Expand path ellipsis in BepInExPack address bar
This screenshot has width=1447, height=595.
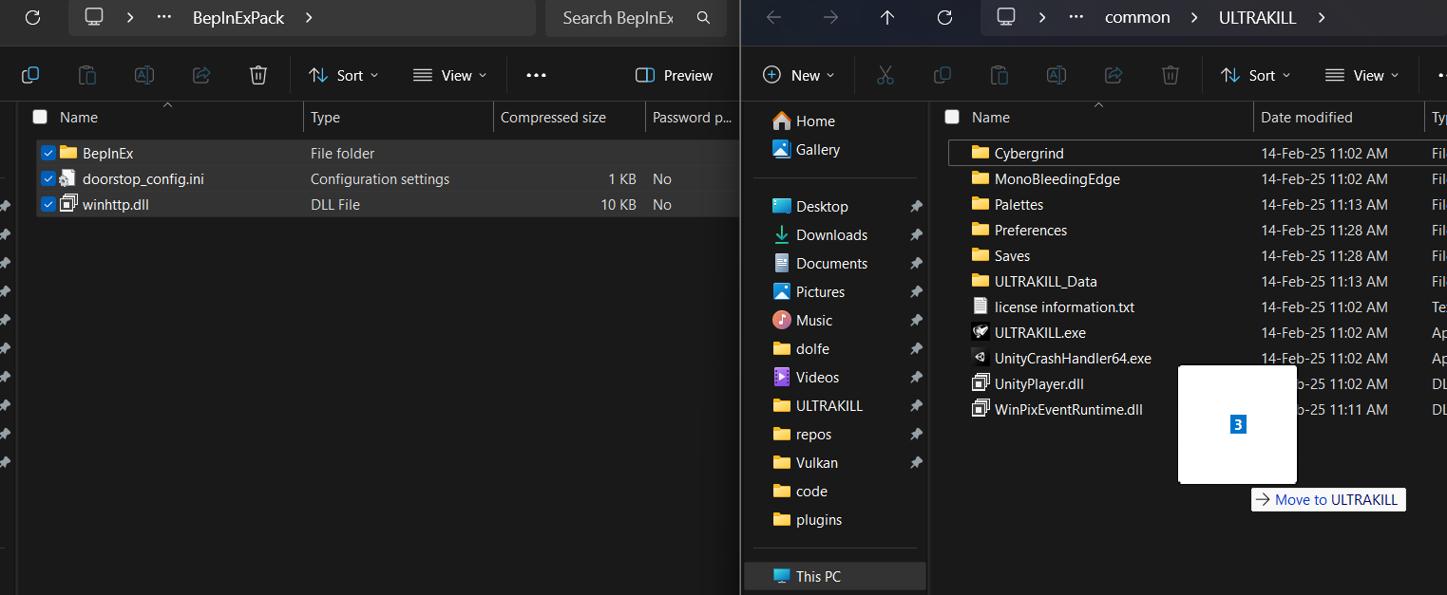[164, 18]
